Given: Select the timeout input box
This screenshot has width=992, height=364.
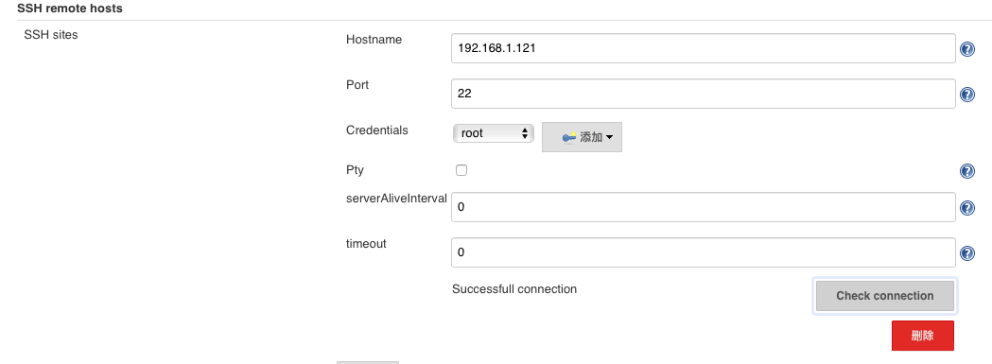Looking at the screenshot, I should (x=703, y=251).
